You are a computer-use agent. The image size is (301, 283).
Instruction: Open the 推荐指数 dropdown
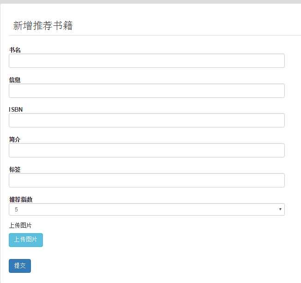[146, 210]
